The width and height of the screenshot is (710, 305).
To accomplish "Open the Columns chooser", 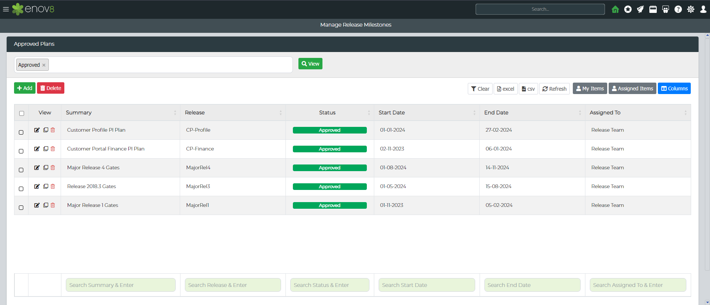I will [x=674, y=88].
